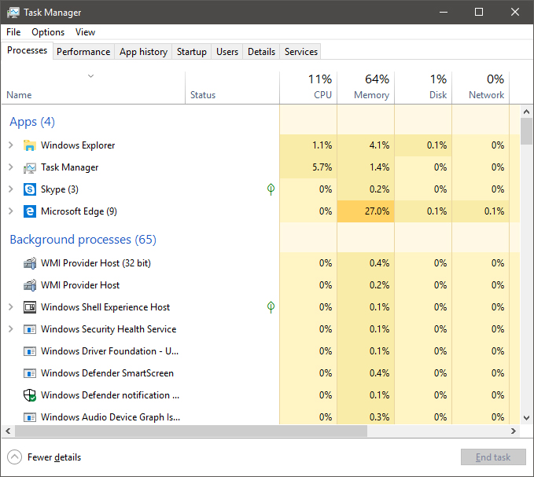Select the Processes tab

pos(28,50)
